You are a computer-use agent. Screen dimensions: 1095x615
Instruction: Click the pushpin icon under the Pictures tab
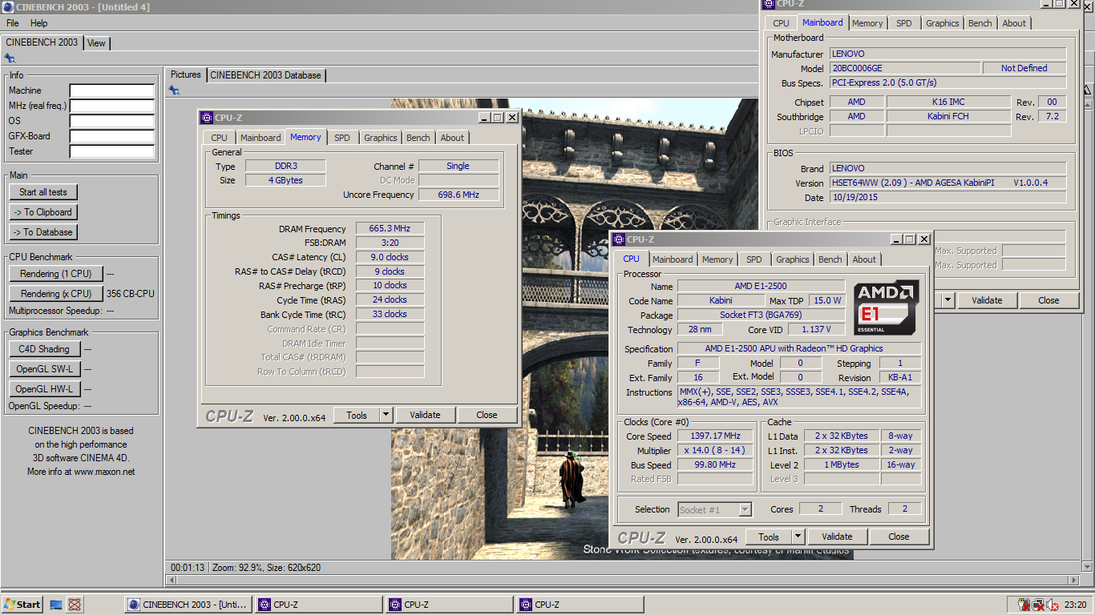point(173,90)
